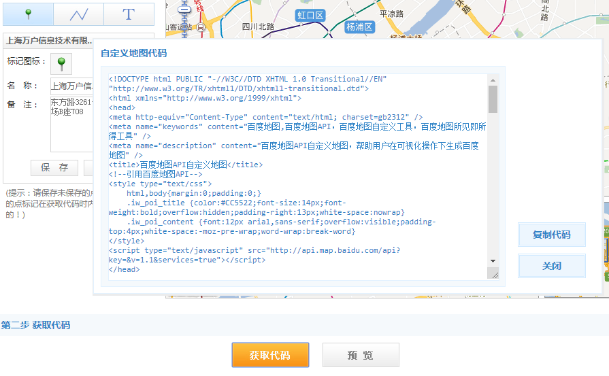Select the marker pin tool tab
The height and width of the screenshot is (376, 609).
(28, 14)
